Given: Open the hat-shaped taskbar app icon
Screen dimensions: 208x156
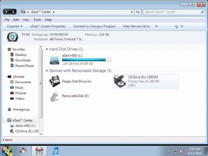Looking at the screenshot, I should point(23,151).
